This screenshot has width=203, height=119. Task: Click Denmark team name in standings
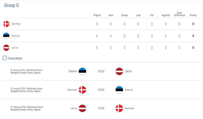(x=16, y=24)
